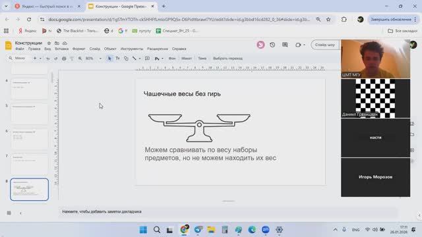Click the Фон button

click(172, 59)
